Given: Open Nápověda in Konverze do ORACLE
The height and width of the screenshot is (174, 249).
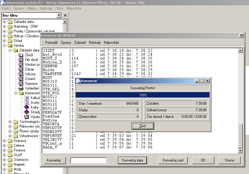Looking at the screenshot, I should 111,43.
